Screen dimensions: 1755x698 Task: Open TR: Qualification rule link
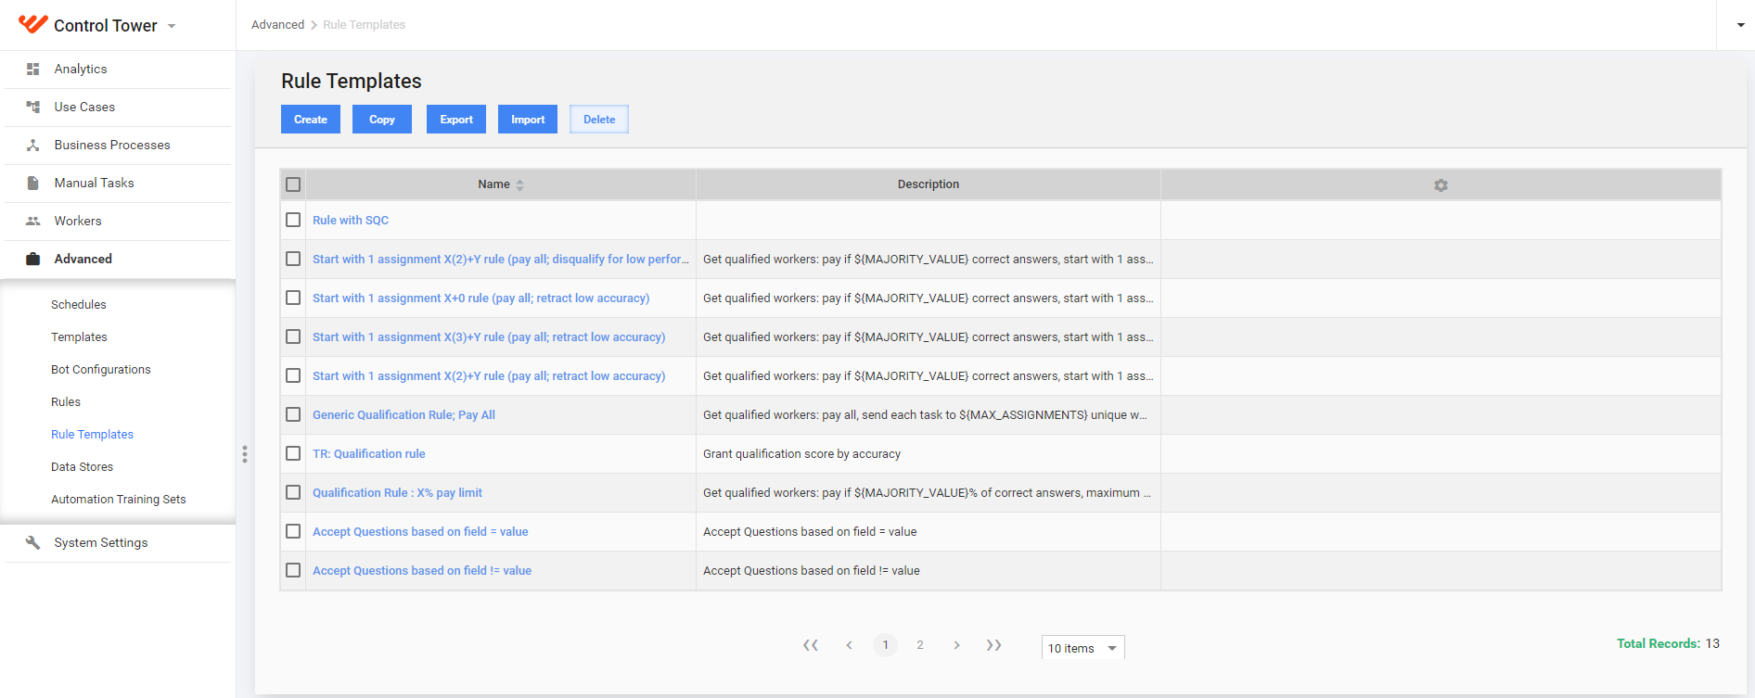point(369,453)
